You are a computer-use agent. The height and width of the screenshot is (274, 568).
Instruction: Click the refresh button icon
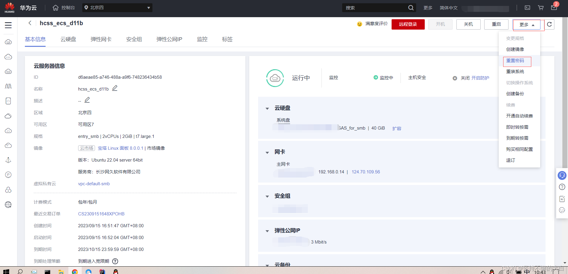click(549, 24)
